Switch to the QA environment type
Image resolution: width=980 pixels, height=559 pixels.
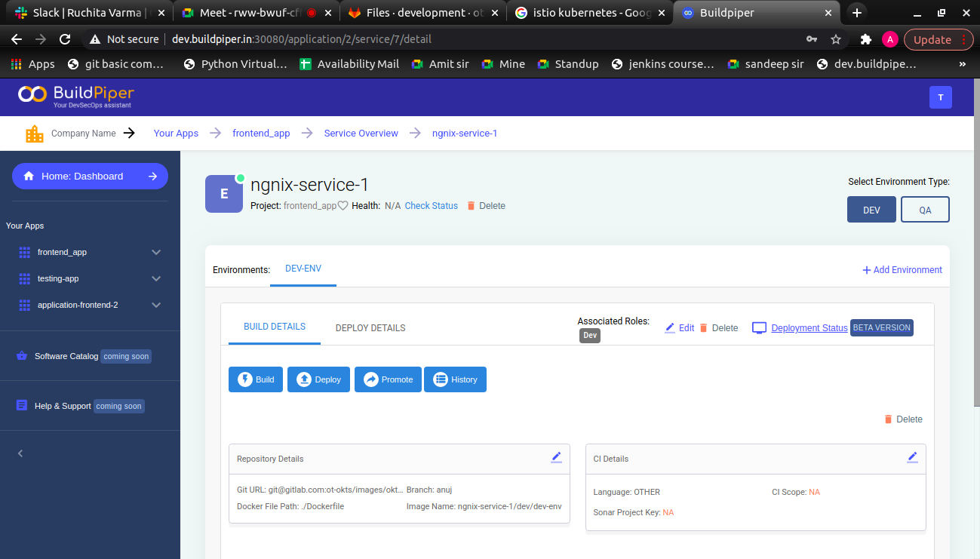point(925,210)
